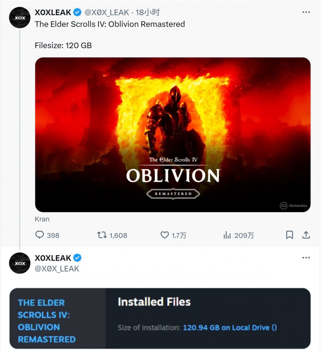Open more options on first tweet
The width and height of the screenshot is (322, 351).
(306, 12)
